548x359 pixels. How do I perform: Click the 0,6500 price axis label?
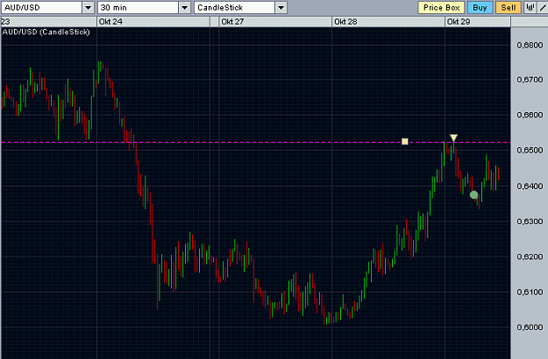[530, 150]
